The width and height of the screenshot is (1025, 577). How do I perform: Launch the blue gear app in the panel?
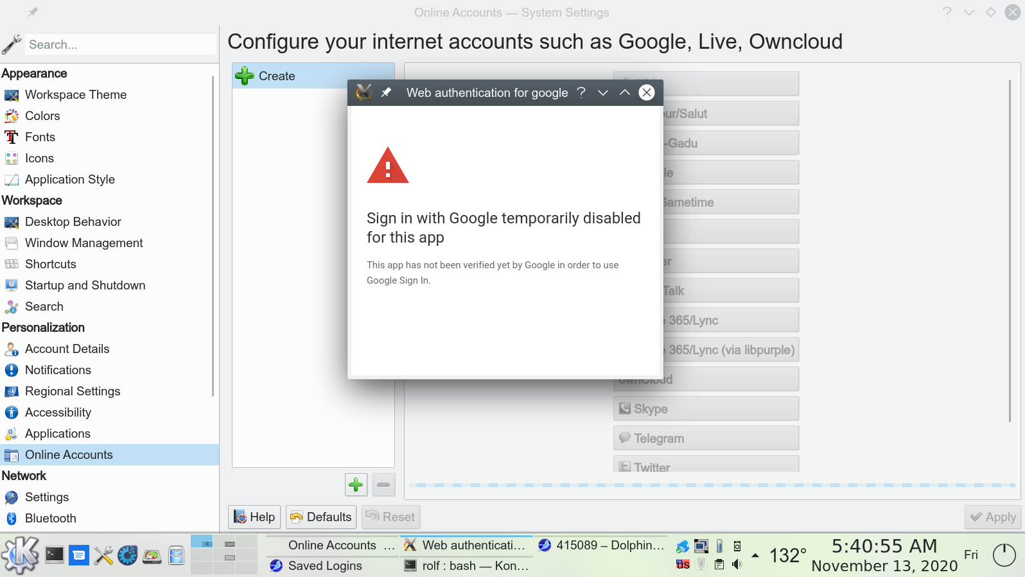tap(128, 555)
